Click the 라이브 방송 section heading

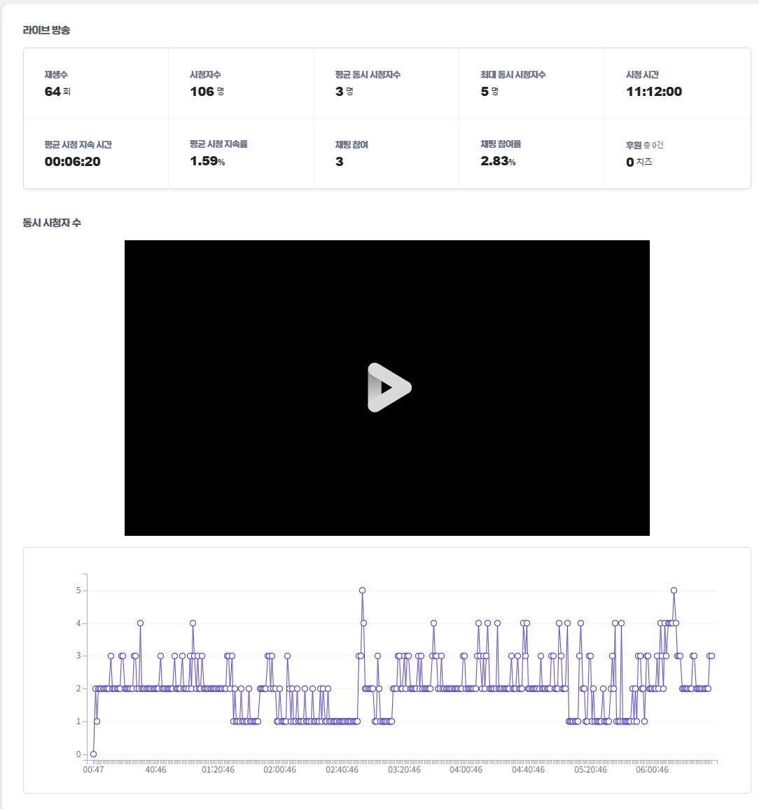click(46, 30)
